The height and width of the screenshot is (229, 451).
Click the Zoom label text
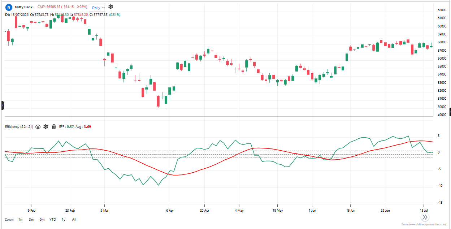coord(9,220)
